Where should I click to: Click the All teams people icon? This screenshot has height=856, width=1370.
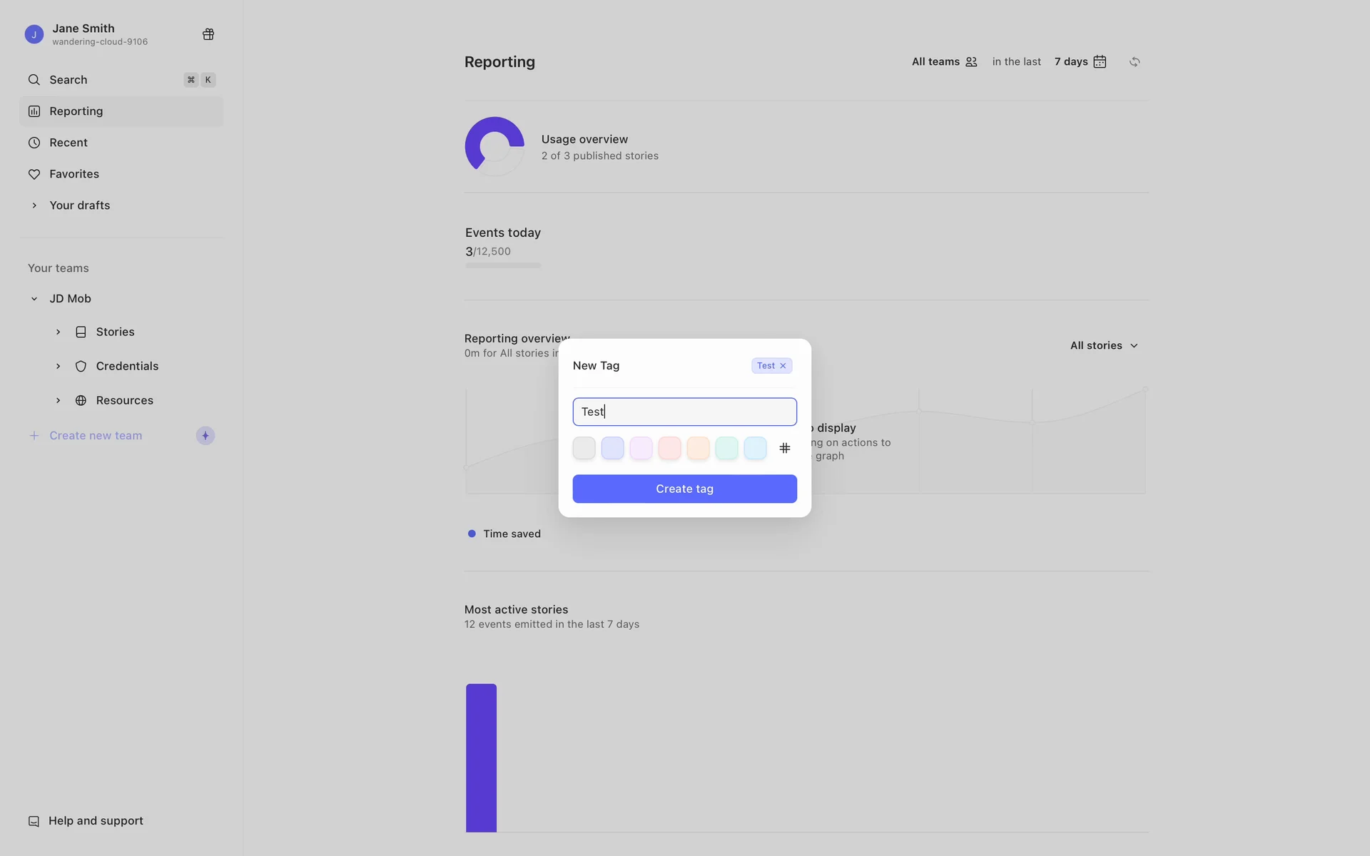coord(971,62)
